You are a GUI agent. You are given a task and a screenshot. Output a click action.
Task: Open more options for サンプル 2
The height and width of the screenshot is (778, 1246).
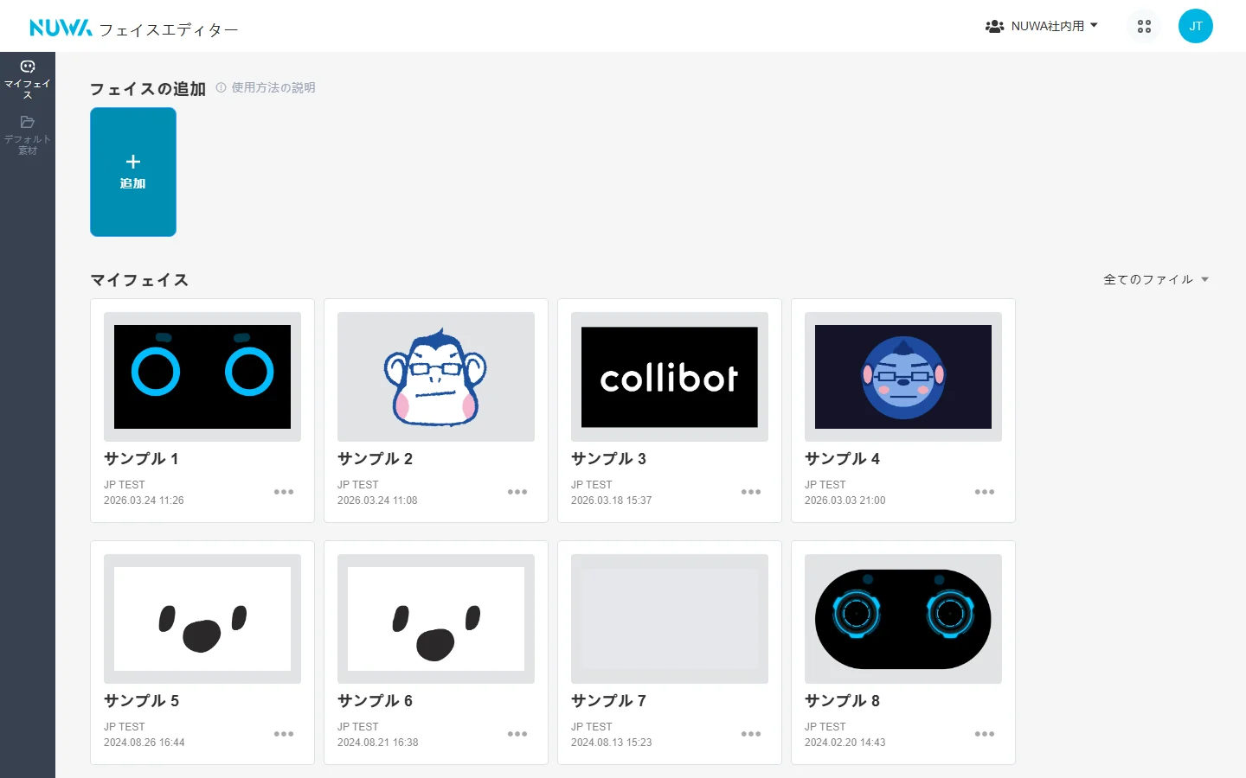(x=517, y=492)
